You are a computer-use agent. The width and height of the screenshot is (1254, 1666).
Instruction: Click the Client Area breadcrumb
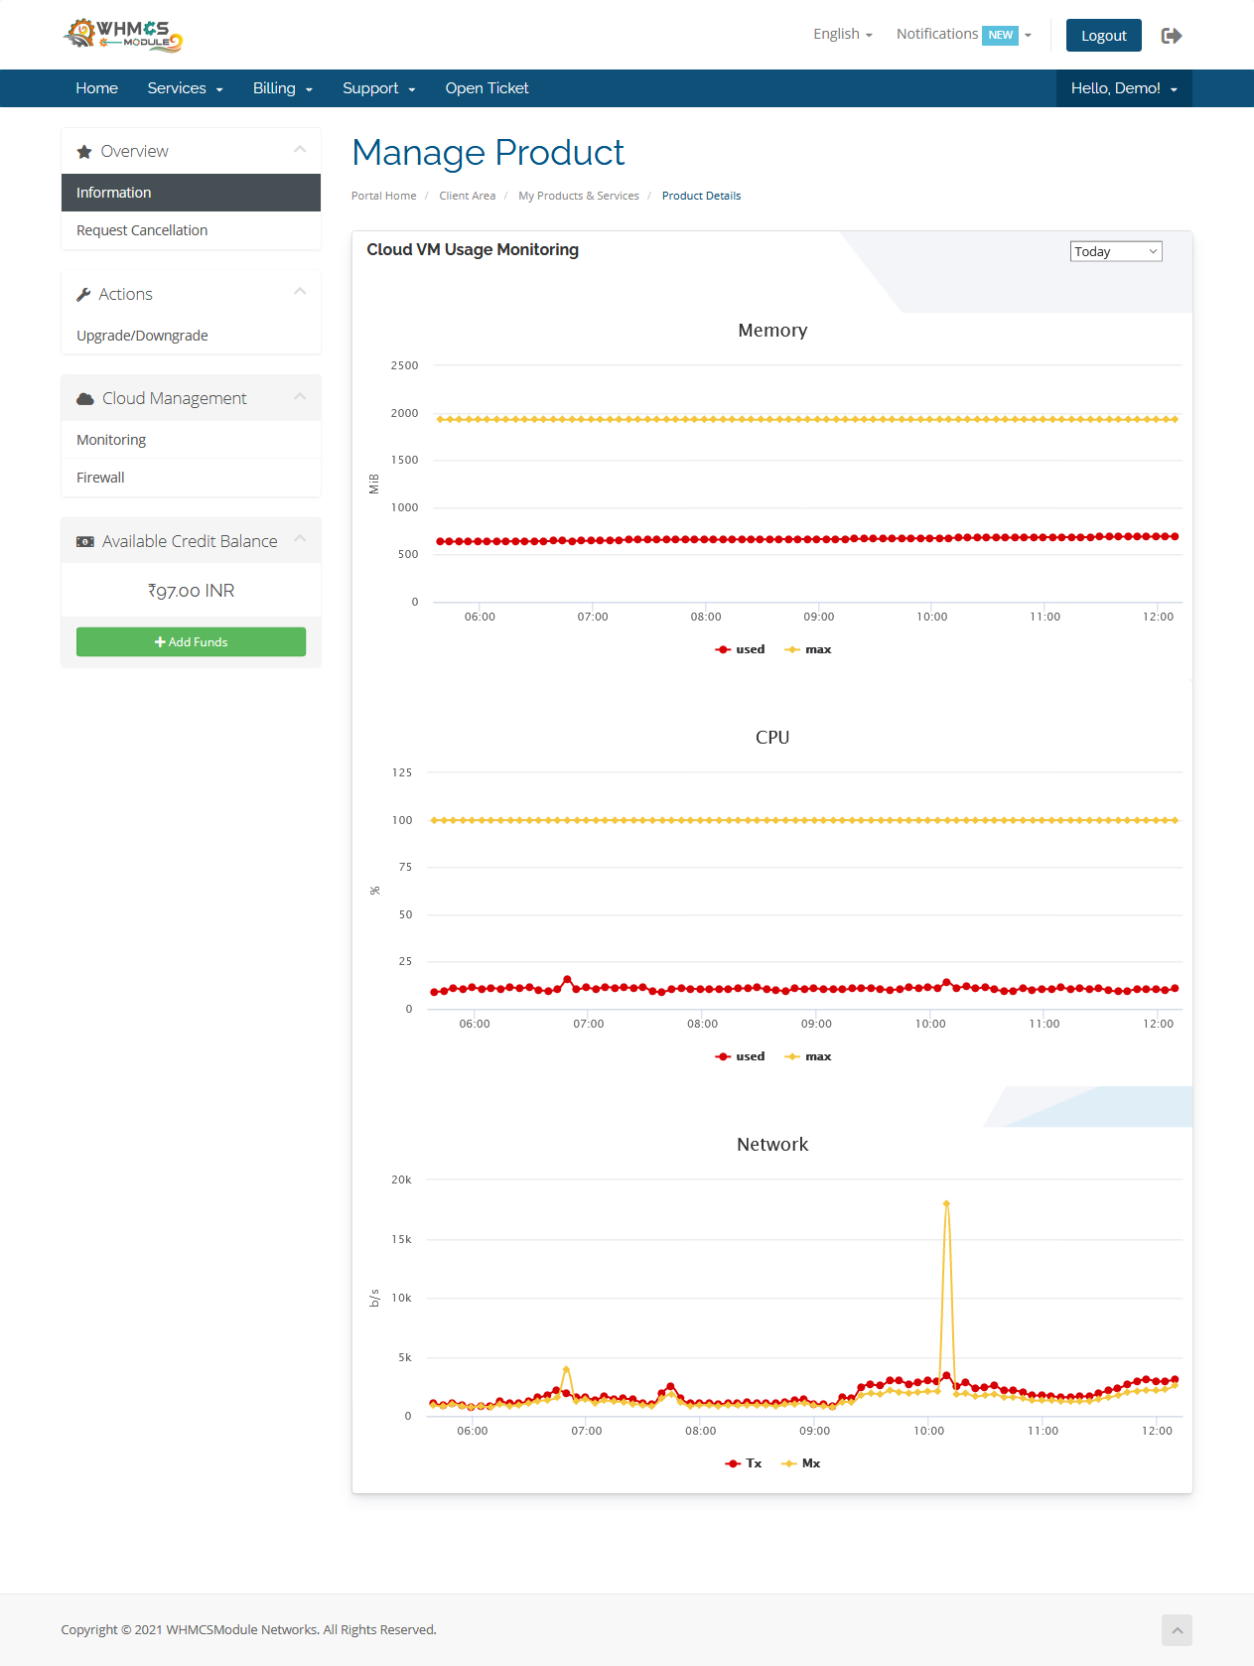467,196
